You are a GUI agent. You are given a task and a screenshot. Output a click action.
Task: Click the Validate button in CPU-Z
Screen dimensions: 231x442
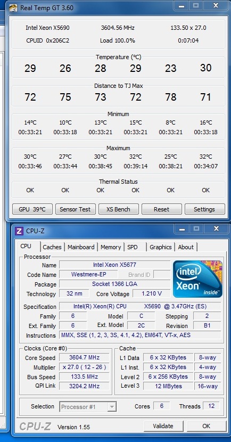(163, 426)
